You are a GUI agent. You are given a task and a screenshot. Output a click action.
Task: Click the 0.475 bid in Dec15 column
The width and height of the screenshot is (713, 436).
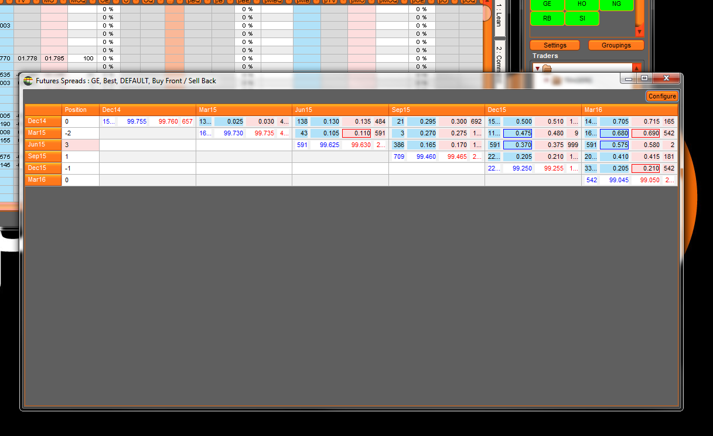517,133
